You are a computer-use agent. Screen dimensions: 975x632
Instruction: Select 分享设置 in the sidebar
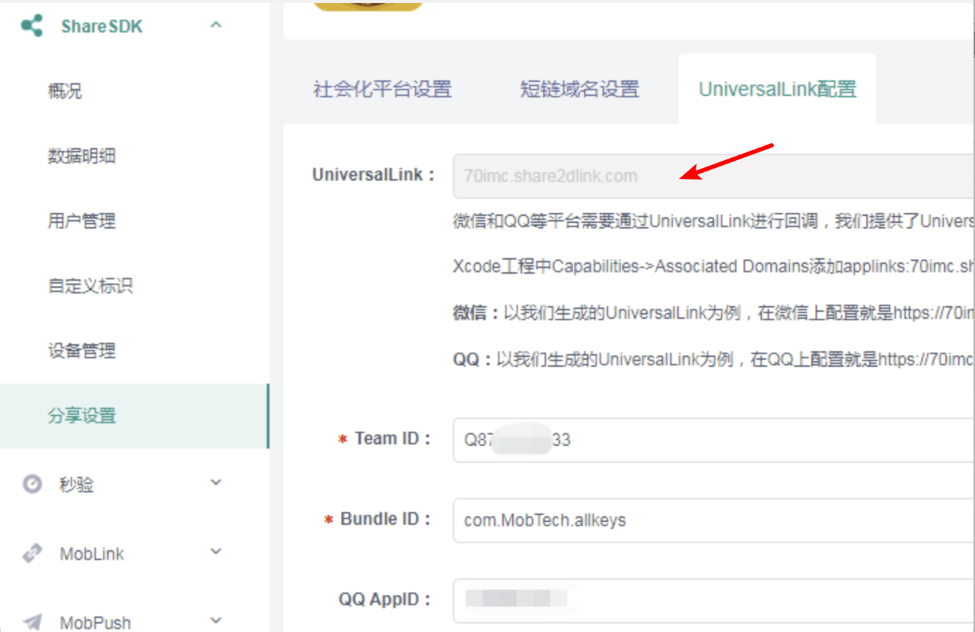pos(134,416)
